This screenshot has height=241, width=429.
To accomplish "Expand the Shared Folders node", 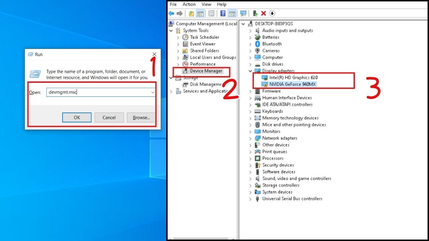I will [x=178, y=51].
